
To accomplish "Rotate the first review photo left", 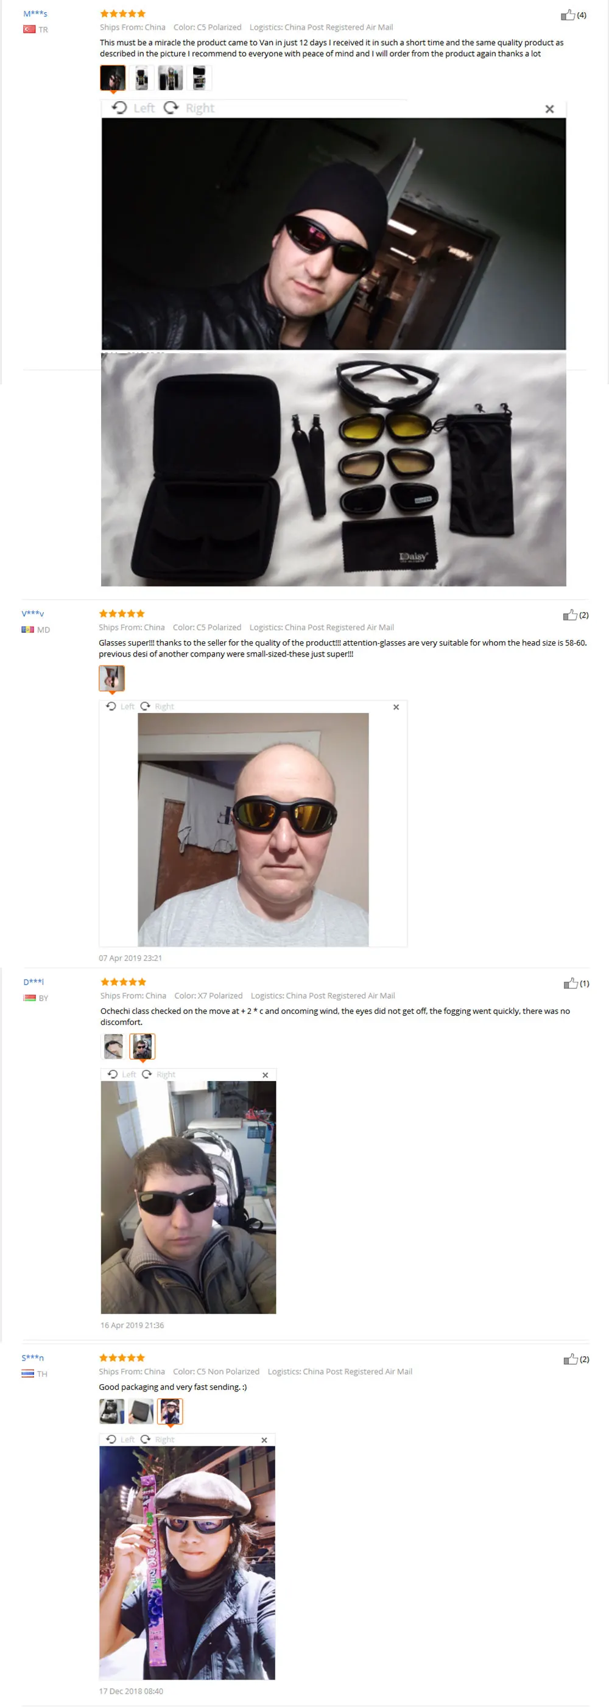I will [133, 108].
